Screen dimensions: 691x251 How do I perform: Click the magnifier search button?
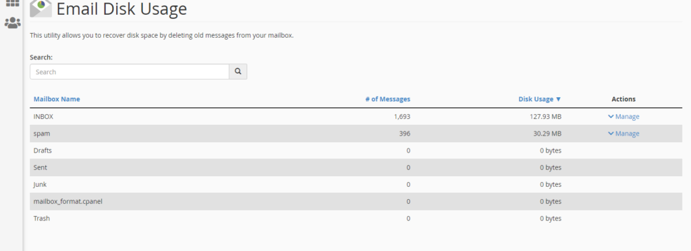coord(238,72)
